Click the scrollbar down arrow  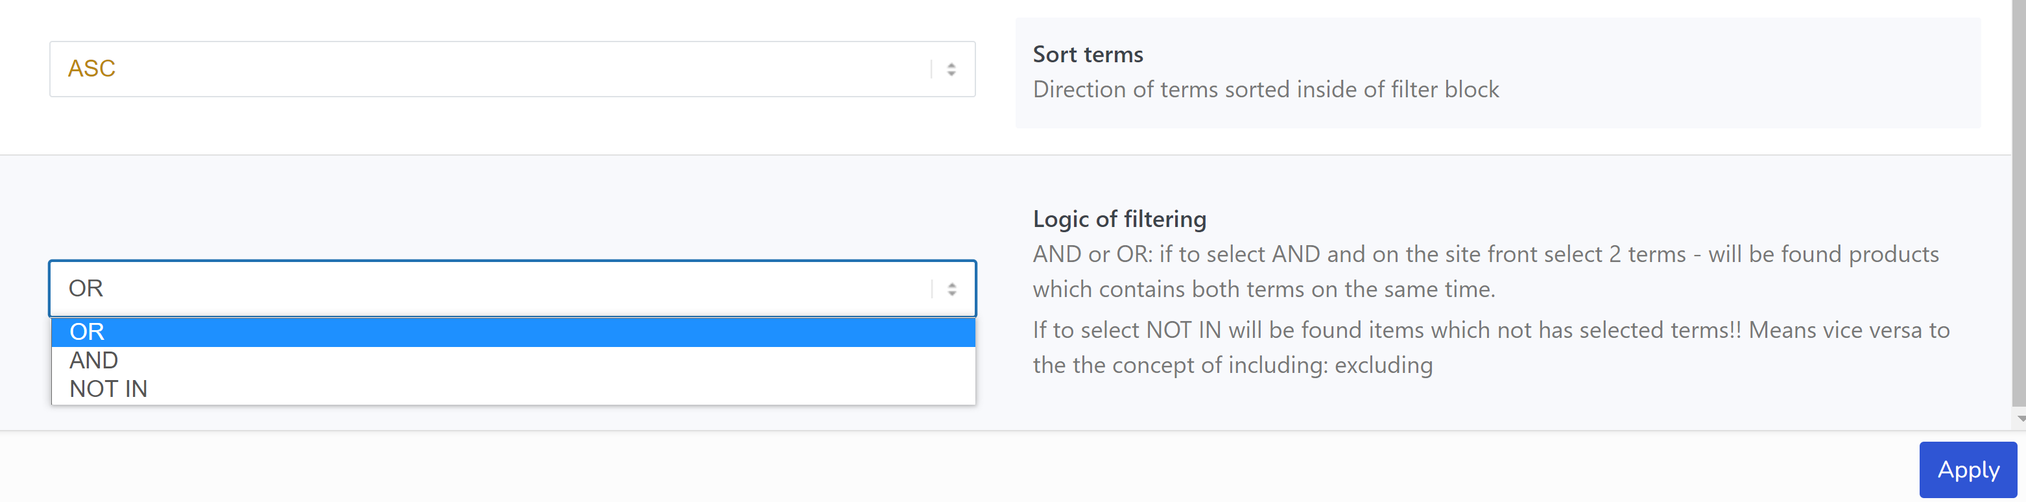coord(2019,418)
